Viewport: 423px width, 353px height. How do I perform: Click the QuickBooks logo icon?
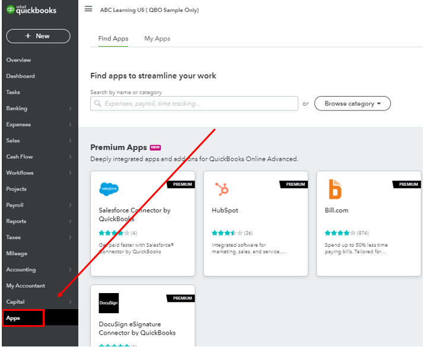pos(11,9)
